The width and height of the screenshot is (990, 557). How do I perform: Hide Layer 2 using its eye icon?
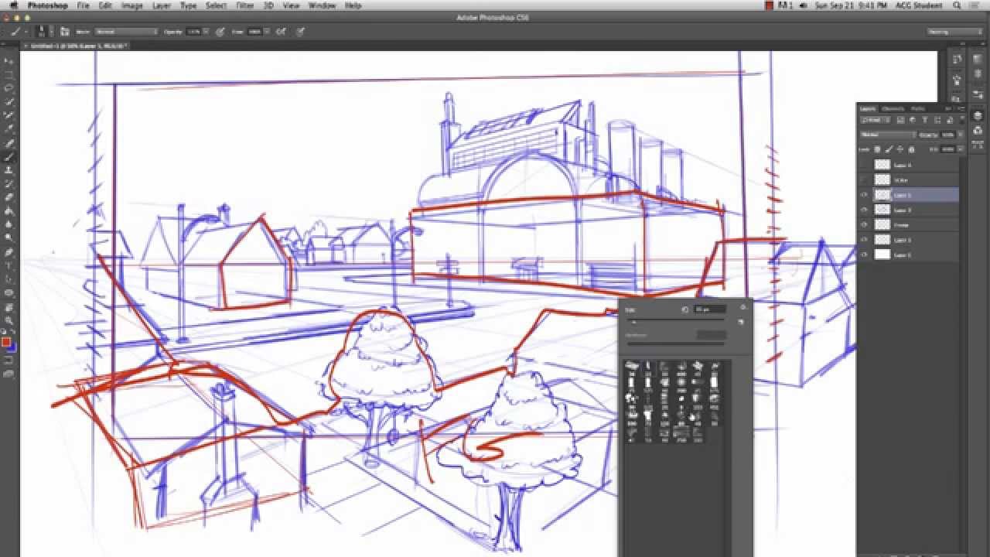[x=864, y=240]
